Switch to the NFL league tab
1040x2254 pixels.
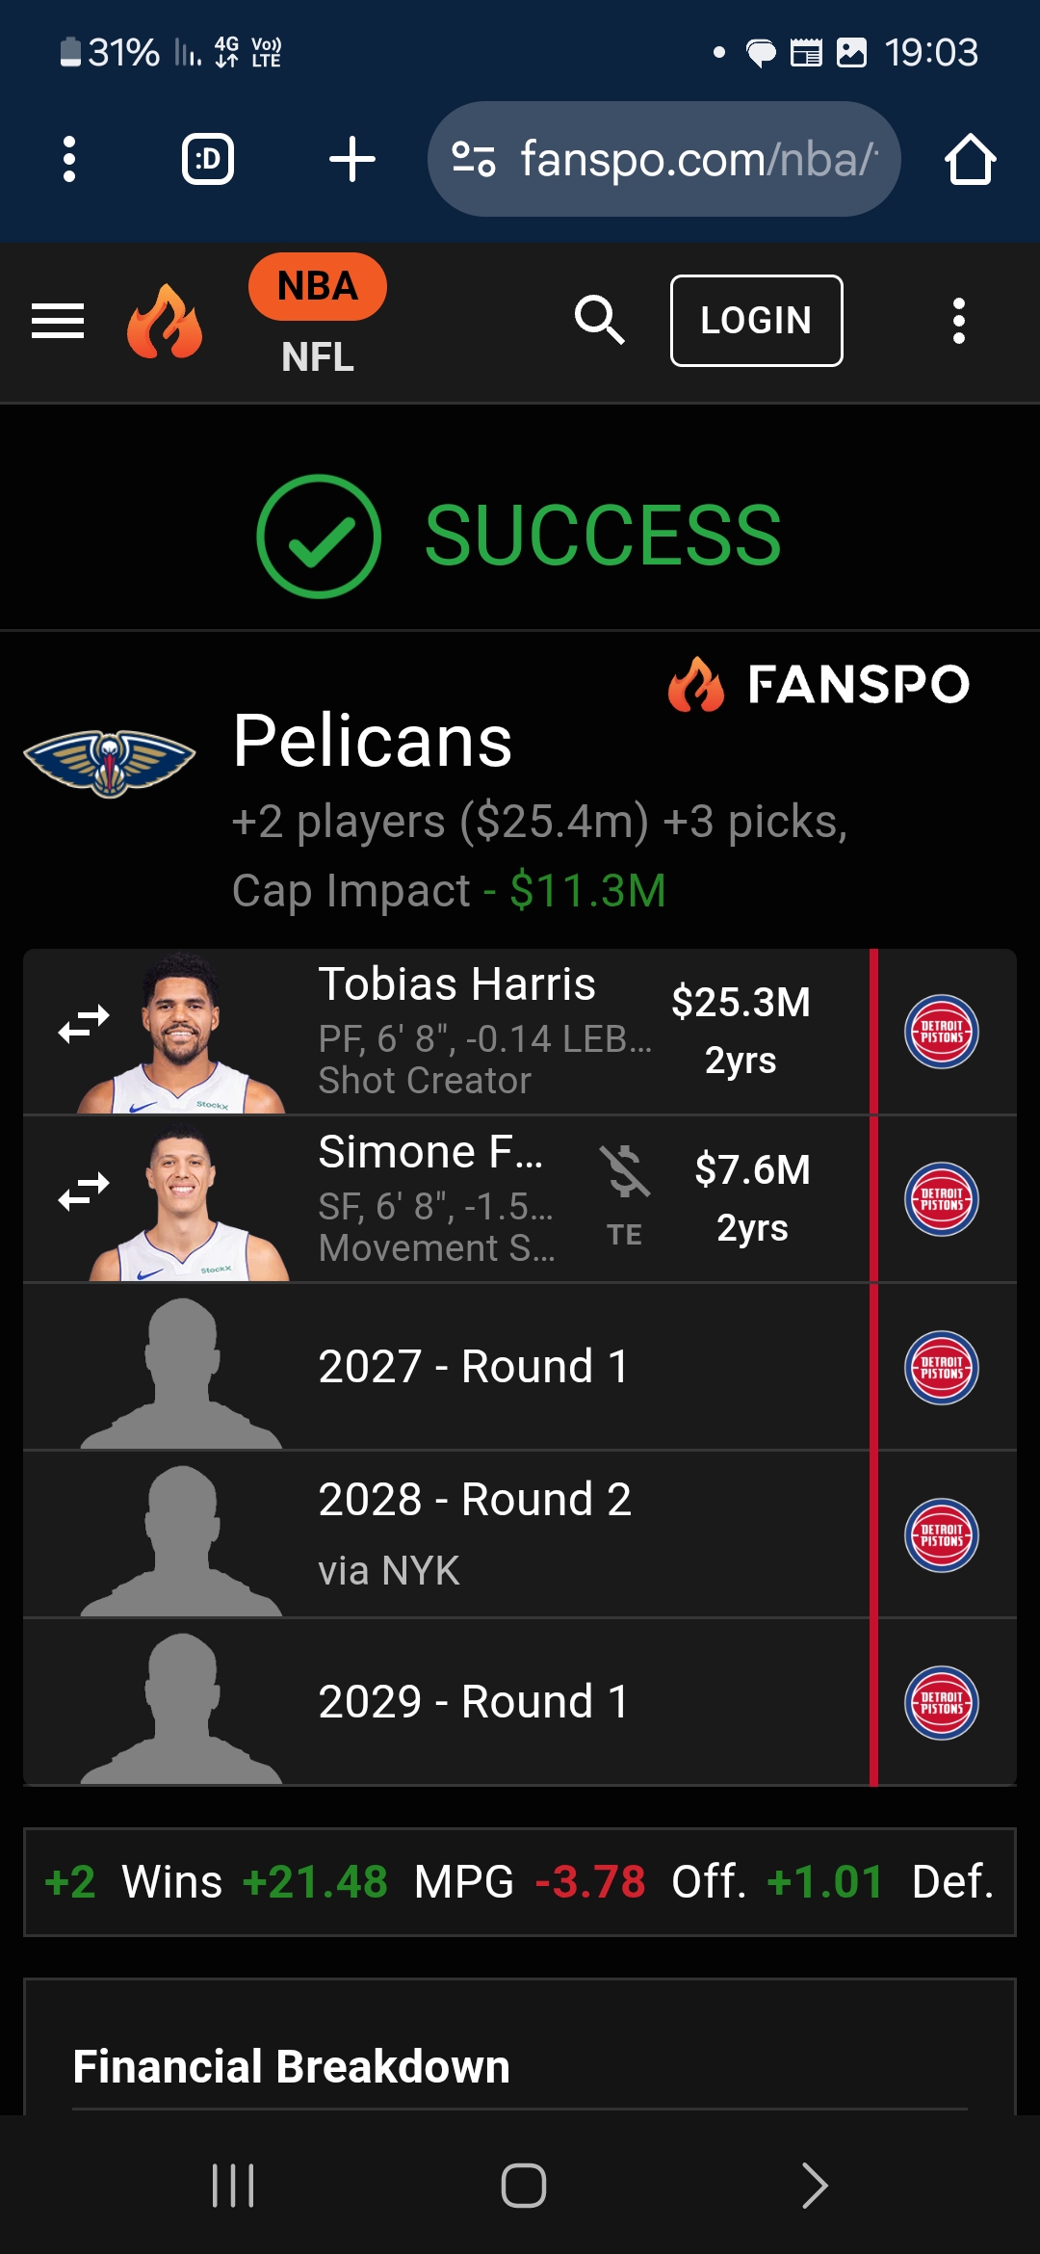pos(317,357)
